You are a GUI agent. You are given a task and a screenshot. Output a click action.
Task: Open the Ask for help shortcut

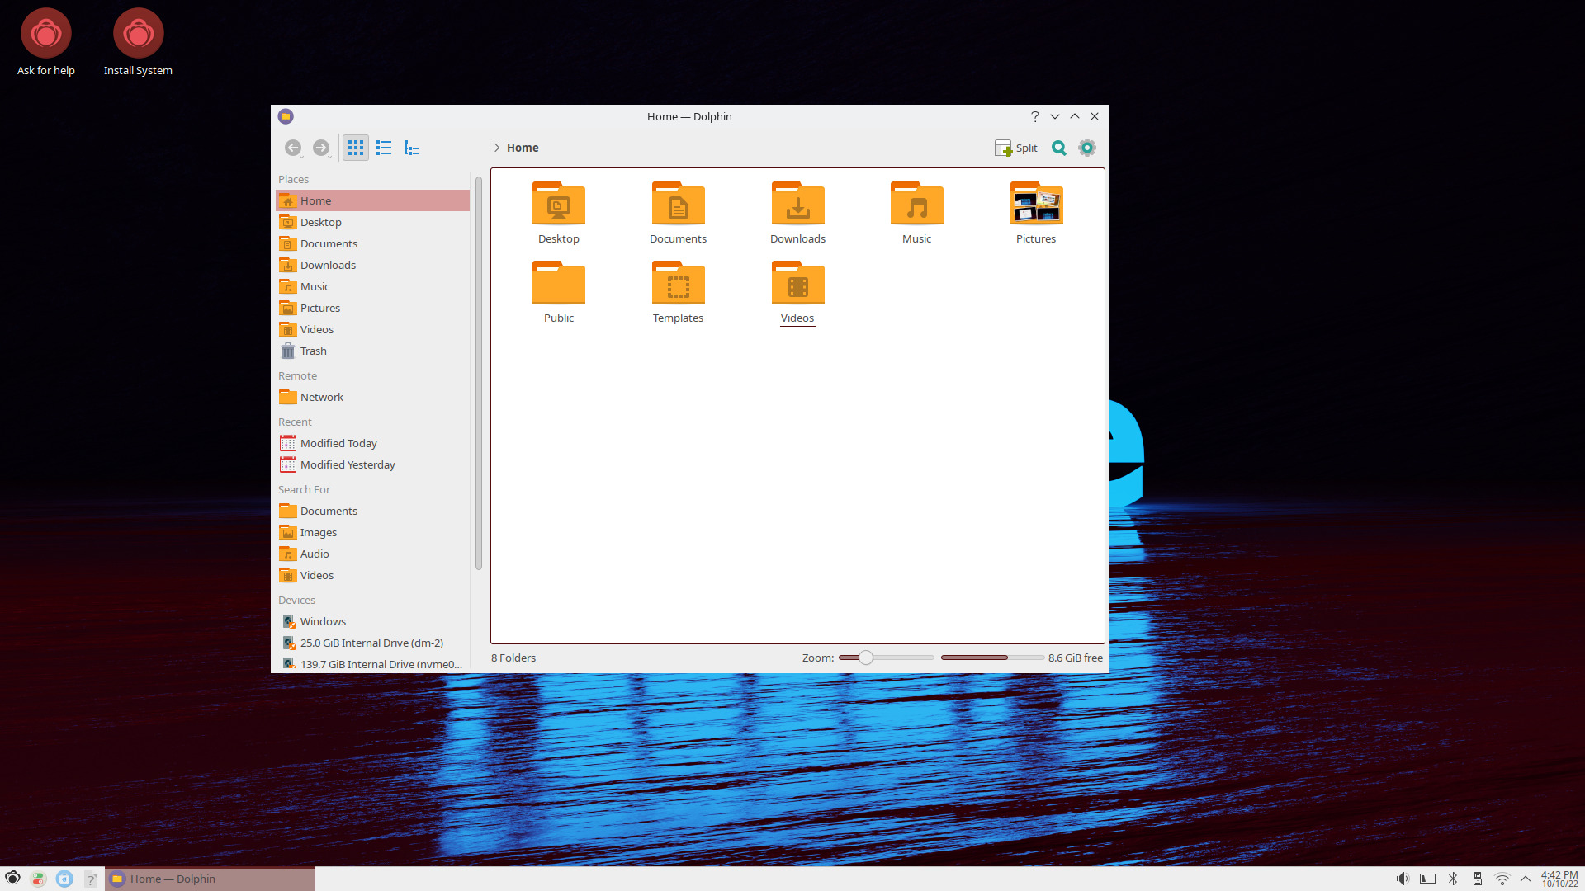point(46,35)
